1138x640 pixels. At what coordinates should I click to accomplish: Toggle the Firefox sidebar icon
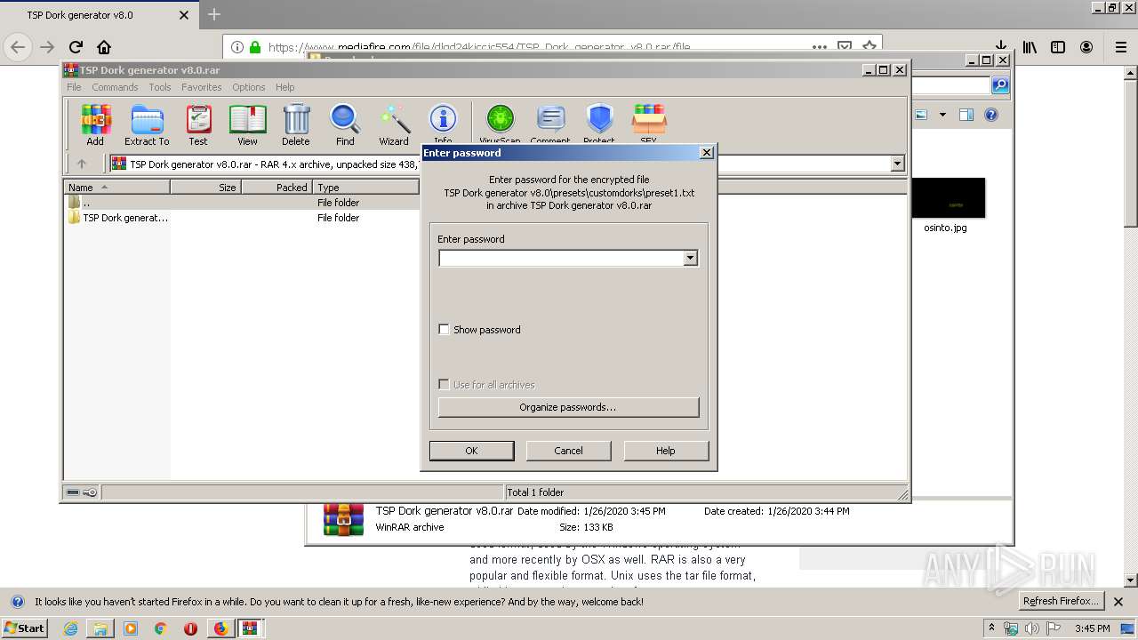[x=1058, y=47]
